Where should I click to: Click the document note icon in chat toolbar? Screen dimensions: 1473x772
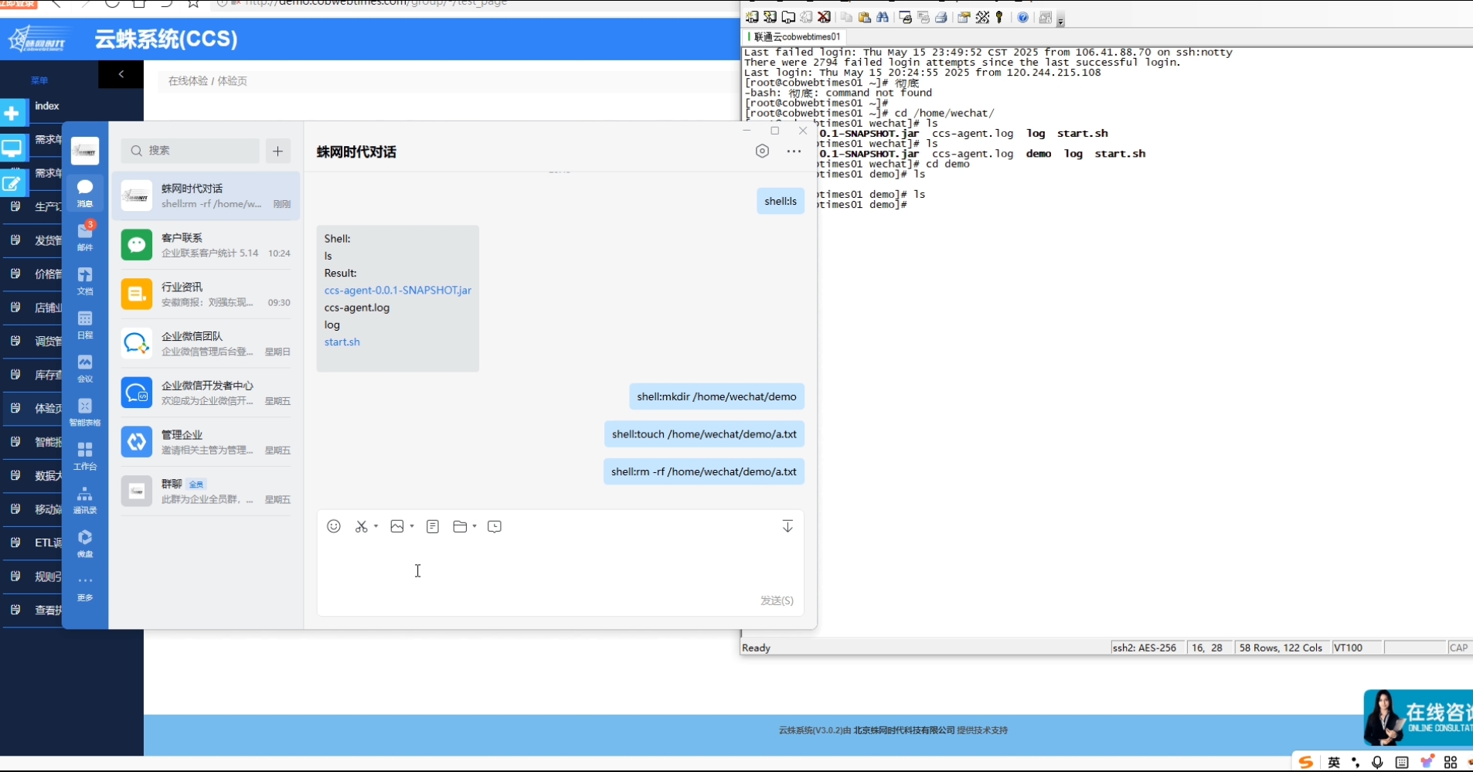[x=433, y=526]
